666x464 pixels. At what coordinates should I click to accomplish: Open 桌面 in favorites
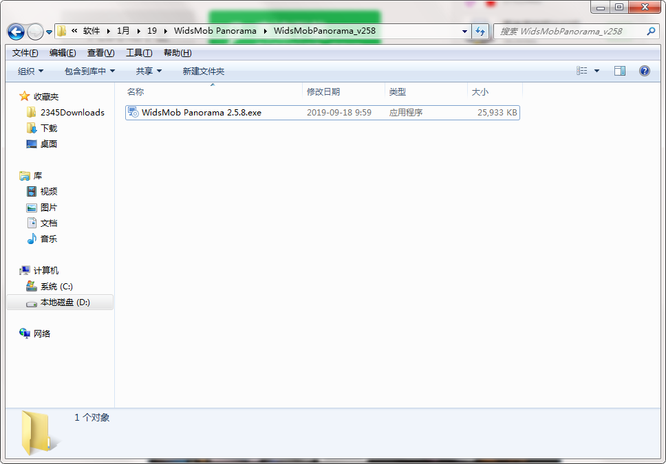pyautogui.click(x=48, y=144)
